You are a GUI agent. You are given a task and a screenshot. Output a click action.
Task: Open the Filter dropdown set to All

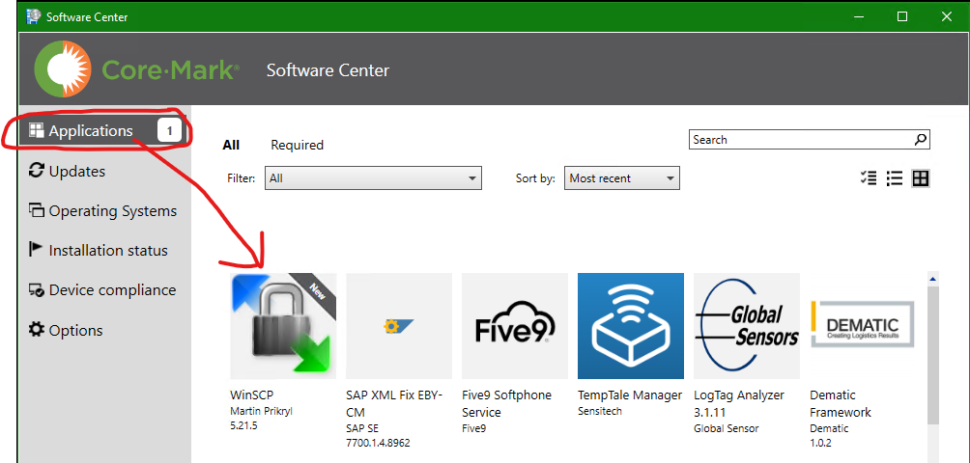[x=373, y=177]
